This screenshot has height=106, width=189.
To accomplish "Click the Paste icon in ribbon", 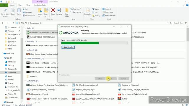I will pyautogui.click(x=19, y=12).
